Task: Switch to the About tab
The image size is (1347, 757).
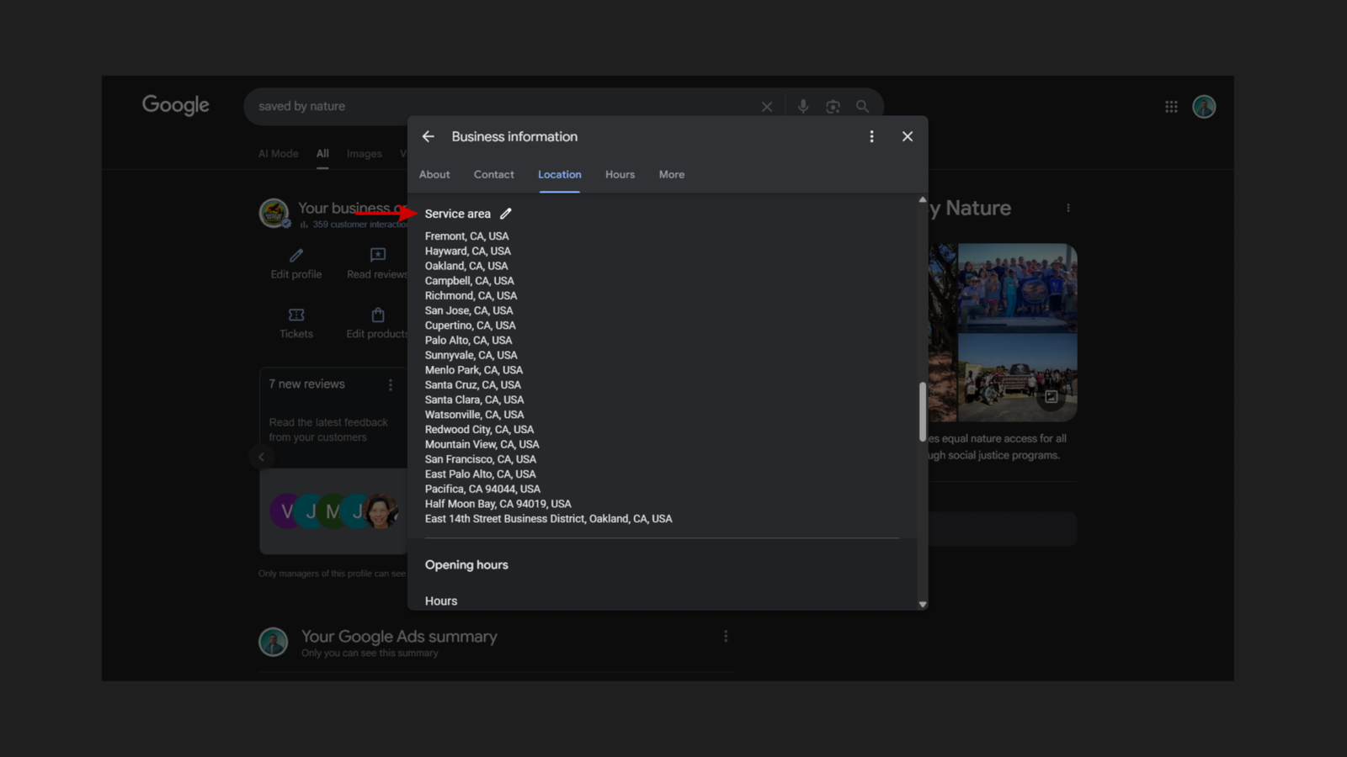Action: click(x=434, y=175)
